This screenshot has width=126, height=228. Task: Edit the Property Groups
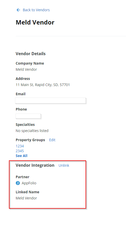[52, 140]
